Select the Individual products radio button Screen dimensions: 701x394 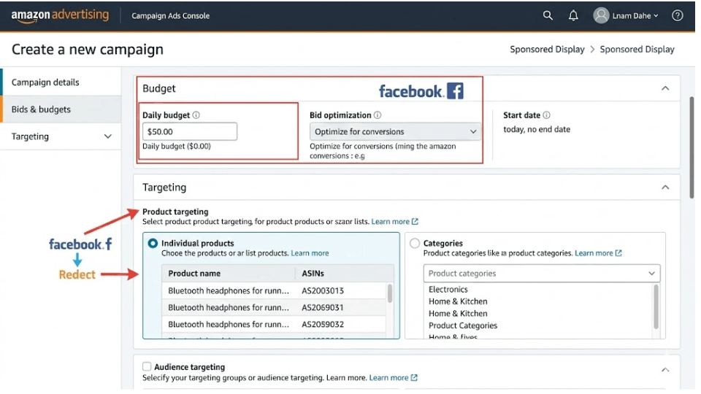(153, 244)
